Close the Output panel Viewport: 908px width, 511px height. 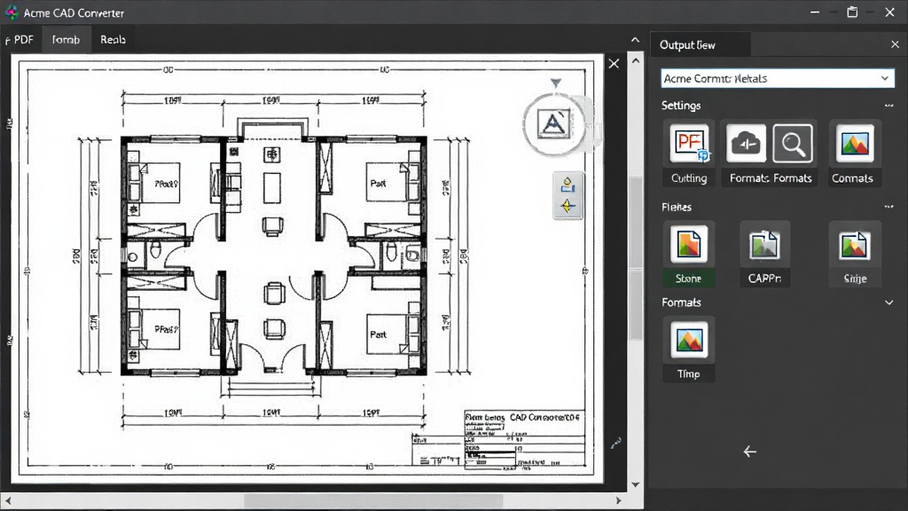(895, 44)
